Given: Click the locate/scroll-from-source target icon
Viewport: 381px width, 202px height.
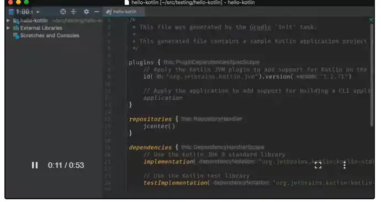Looking at the screenshot, I should coord(63,12).
